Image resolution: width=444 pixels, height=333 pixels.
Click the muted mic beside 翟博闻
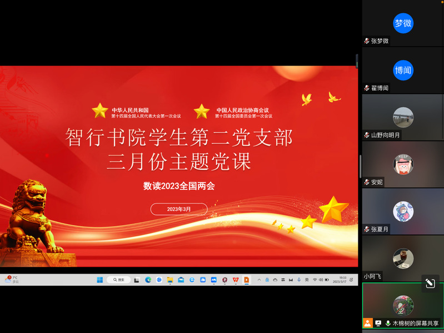coord(367,88)
